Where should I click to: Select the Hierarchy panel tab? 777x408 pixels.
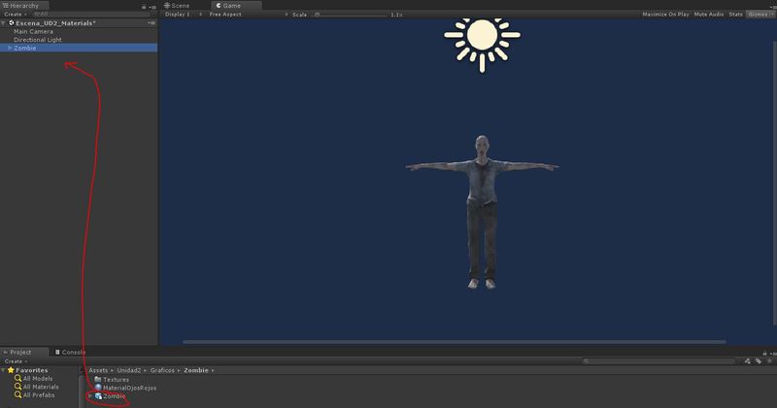[25, 6]
